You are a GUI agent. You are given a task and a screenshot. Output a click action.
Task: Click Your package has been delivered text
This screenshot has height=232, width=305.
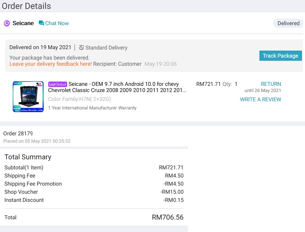(49, 58)
